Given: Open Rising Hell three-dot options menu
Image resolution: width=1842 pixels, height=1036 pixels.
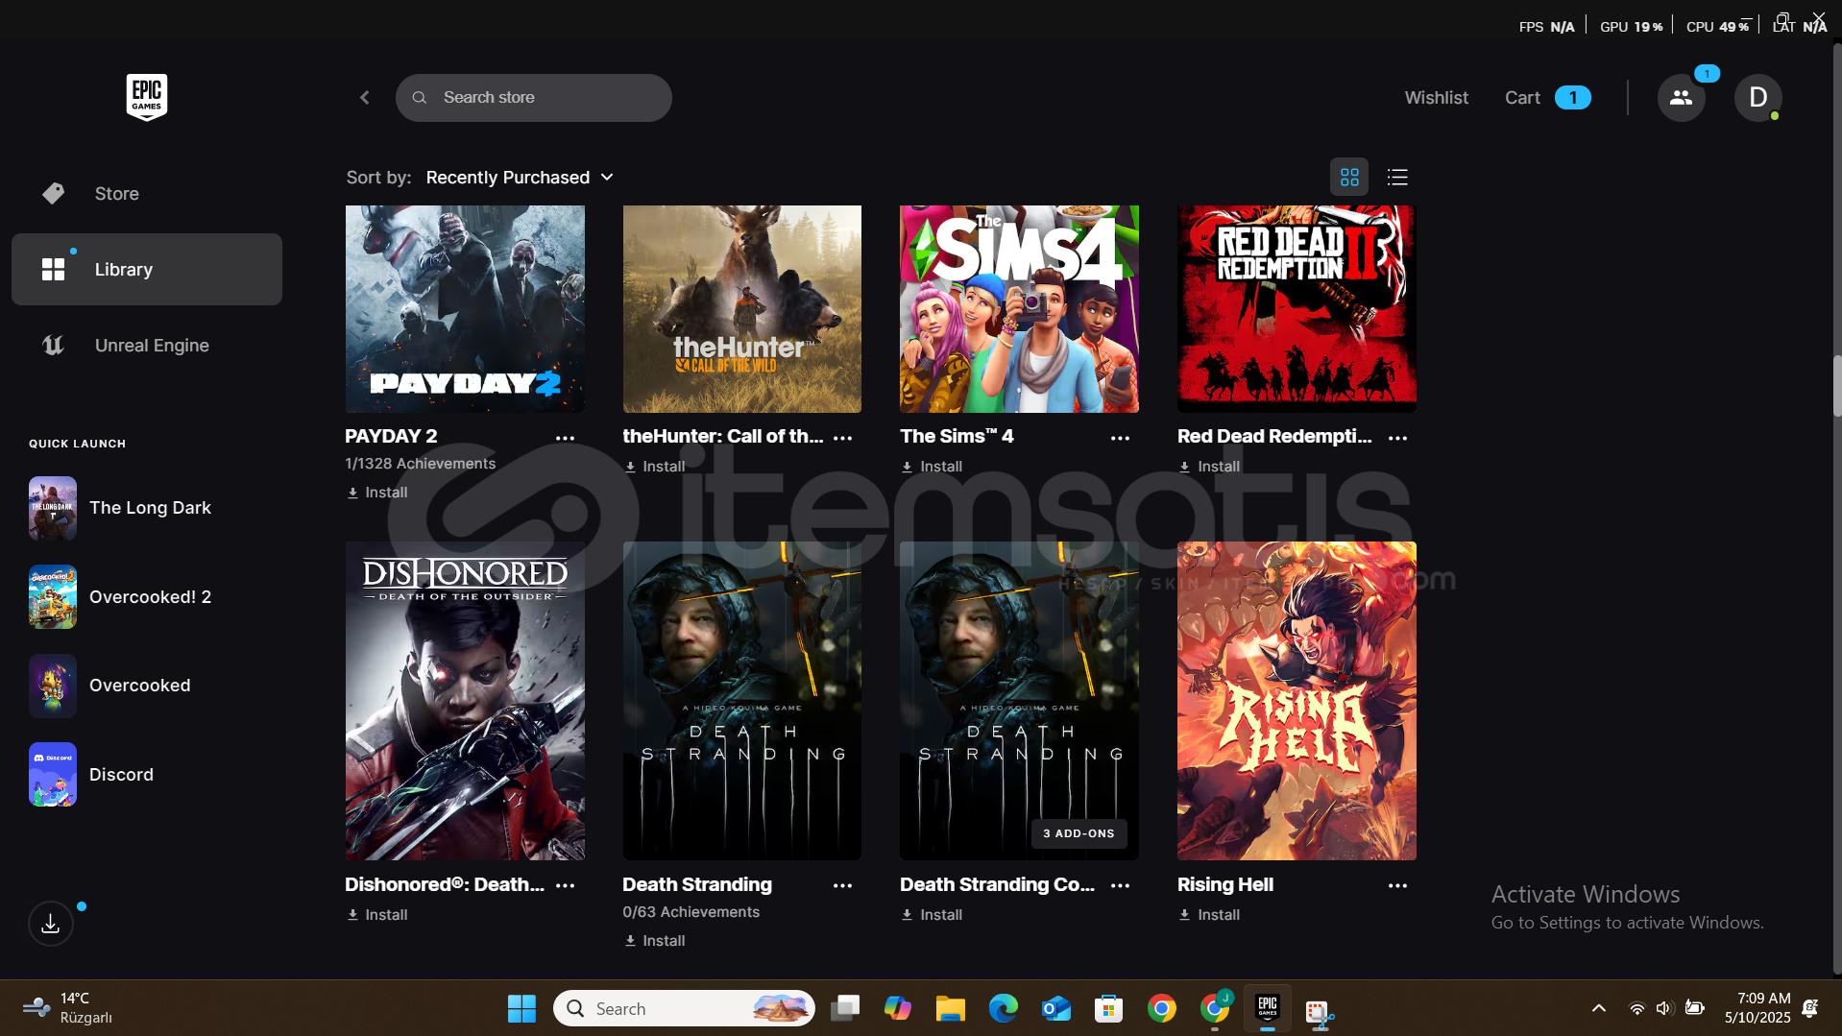Looking at the screenshot, I should click(x=1397, y=886).
